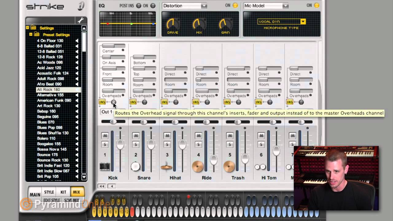393x221 pixels.
Task: Mute the Kick channel
Action: coord(105,136)
